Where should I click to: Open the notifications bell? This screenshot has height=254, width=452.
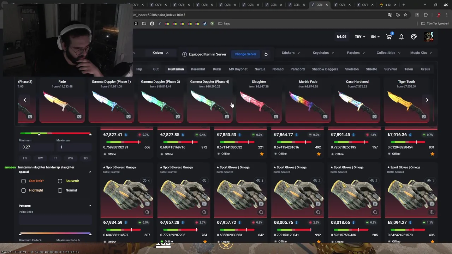click(x=401, y=37)
